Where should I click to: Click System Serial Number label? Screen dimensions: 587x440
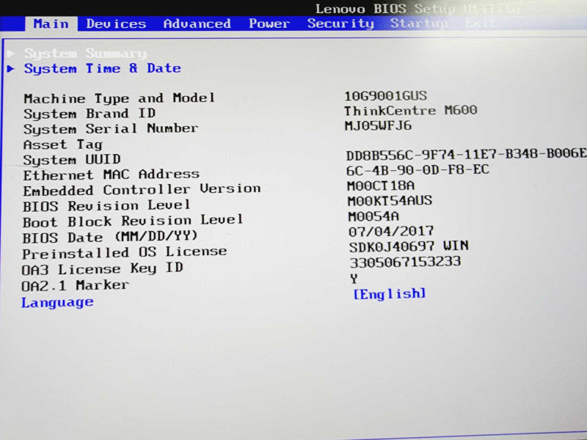[111, 129]
